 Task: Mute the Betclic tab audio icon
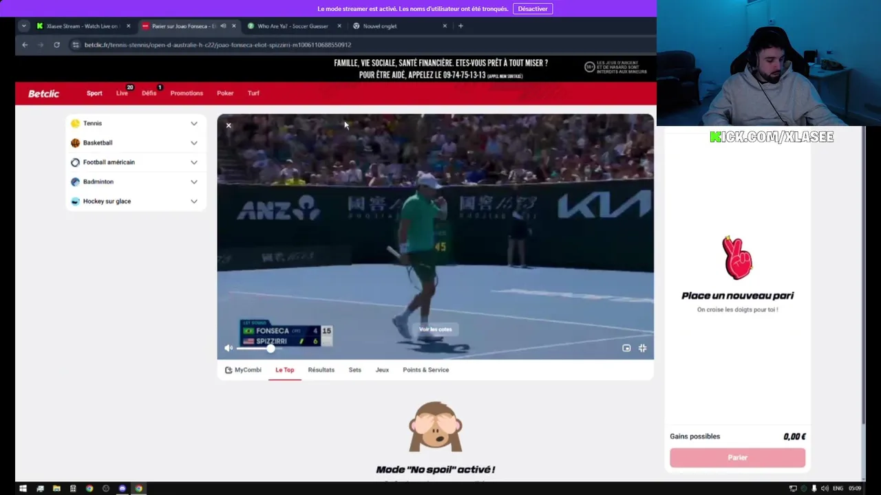pos(222,26)
